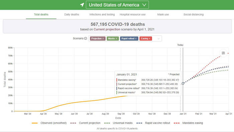Remove the Rapid rollout scenario tag

(x=136, y=39)
